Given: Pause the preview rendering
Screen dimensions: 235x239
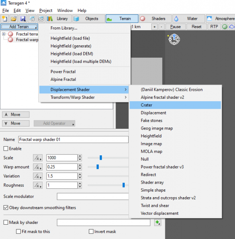Looking at the screenshot, I should pyautogui.click(x=175, y=27).
